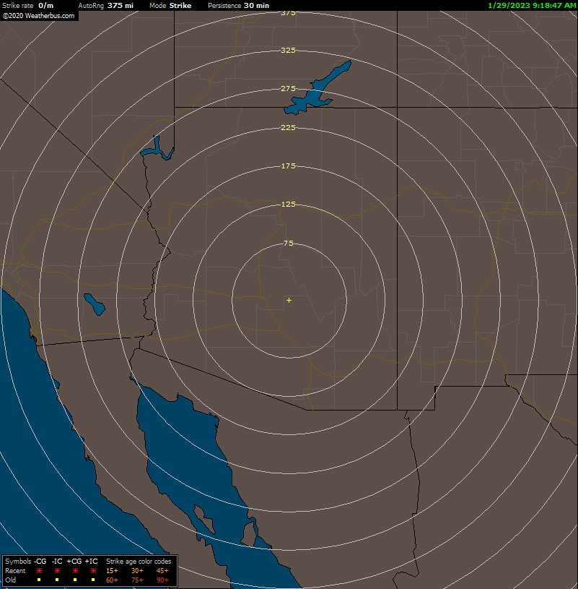This screenshot has width=578, height=589.
Task: Click the Old -IC yellow square in legend
Action: [56, 580]
